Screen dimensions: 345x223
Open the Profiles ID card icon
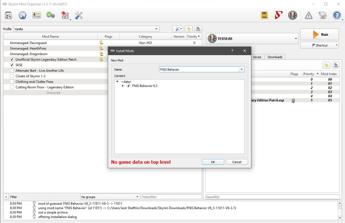pos(37,15)
